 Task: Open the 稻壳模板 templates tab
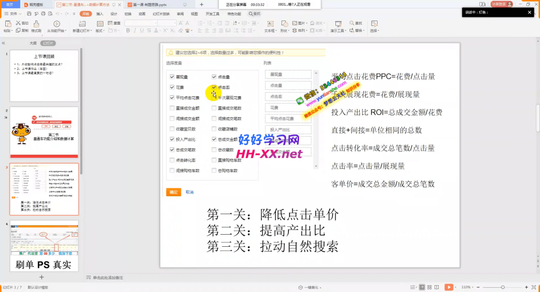pyautogui.click(x=36, y=5)
